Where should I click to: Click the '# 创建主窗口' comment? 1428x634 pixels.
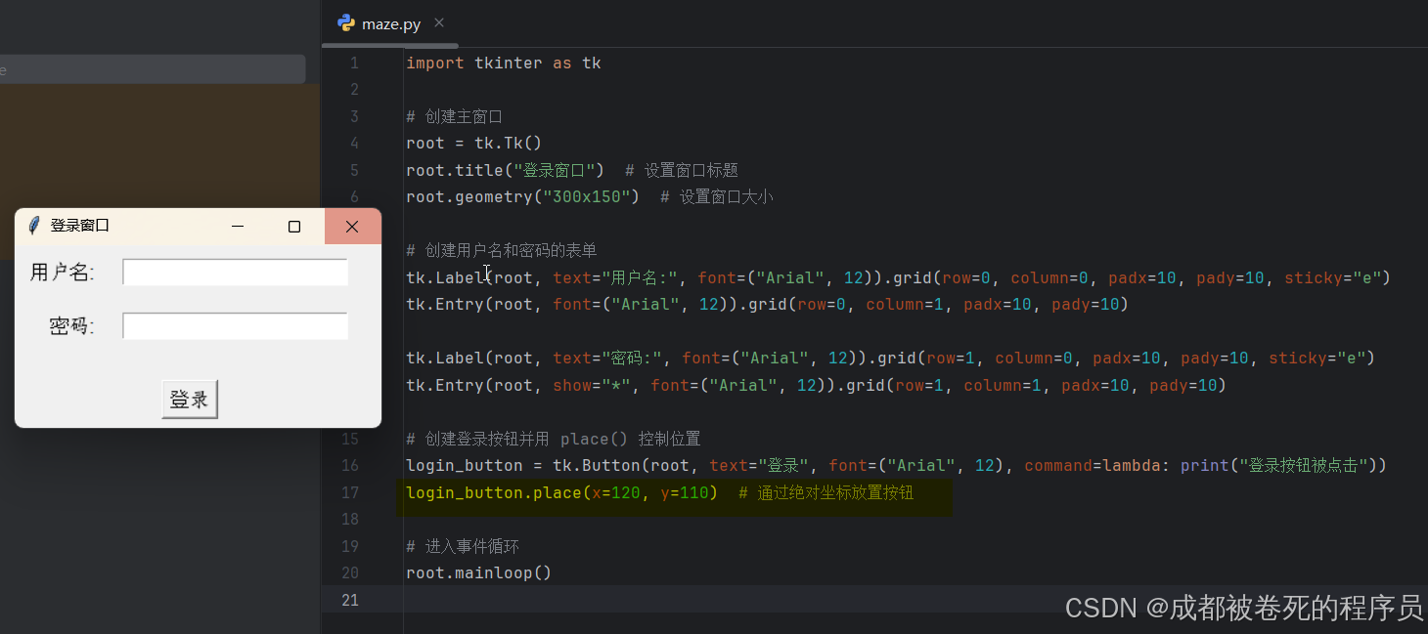coord(454,116)
